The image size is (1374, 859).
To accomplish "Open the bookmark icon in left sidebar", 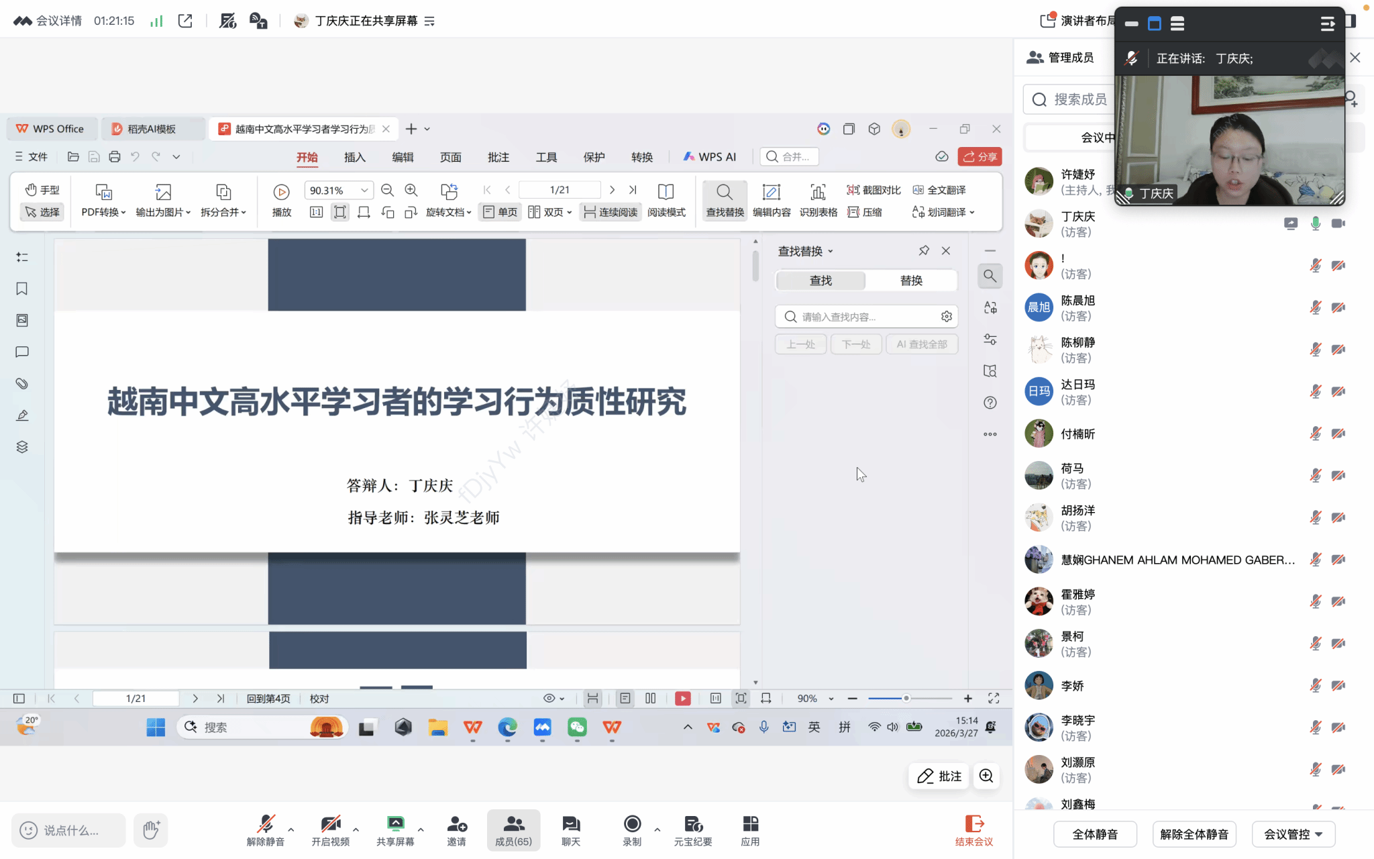I will pos(22,289).
